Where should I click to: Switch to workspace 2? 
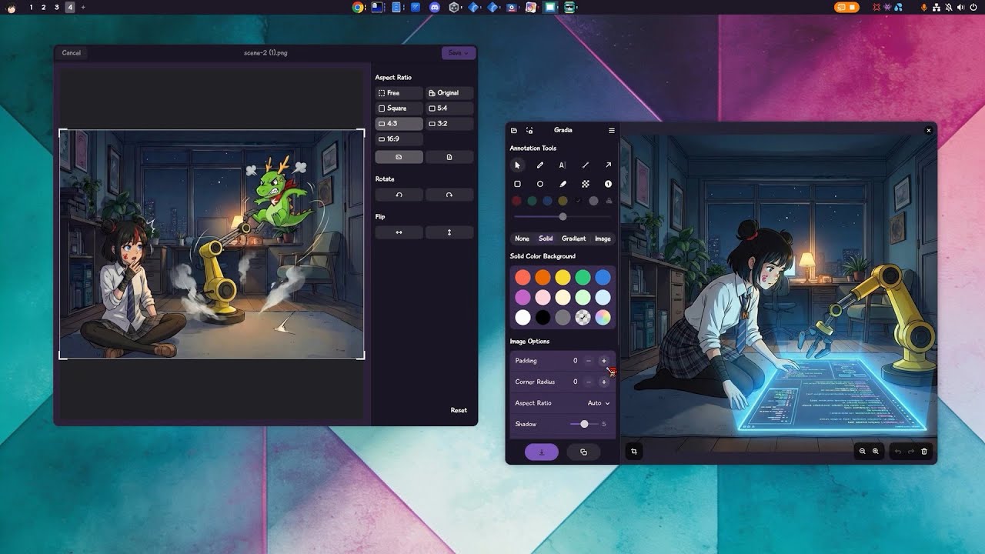[x=43, y=7]
